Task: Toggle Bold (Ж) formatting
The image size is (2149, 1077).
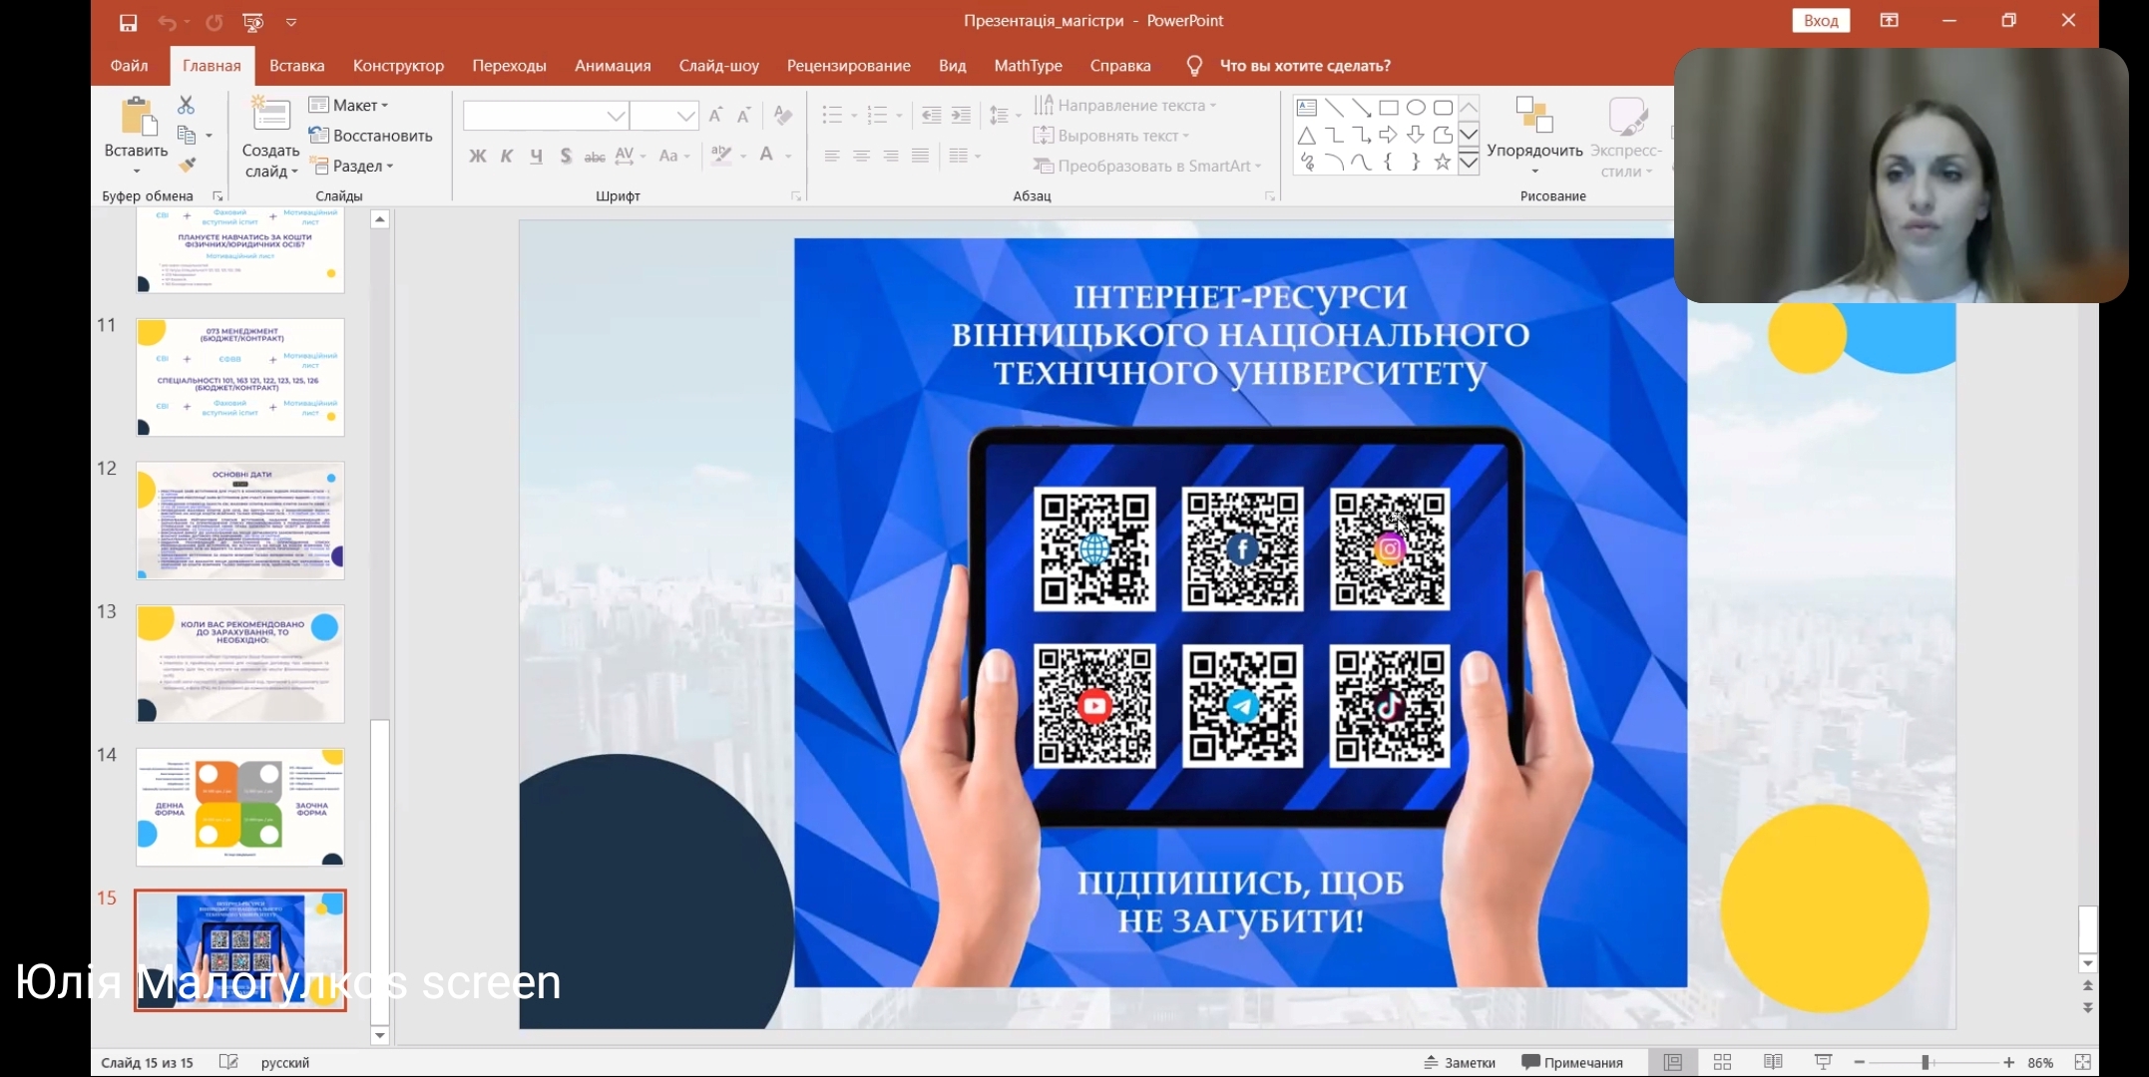Action: [x=478, y=156]
